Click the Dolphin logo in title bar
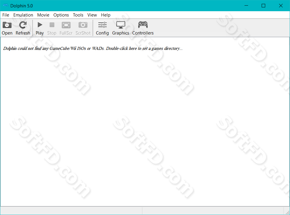290x215 pixels. click(x=6, y=6)
